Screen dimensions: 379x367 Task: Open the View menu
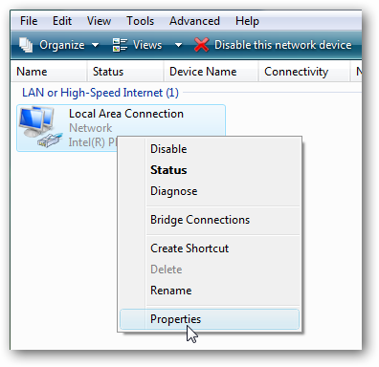tap(99, 21)
